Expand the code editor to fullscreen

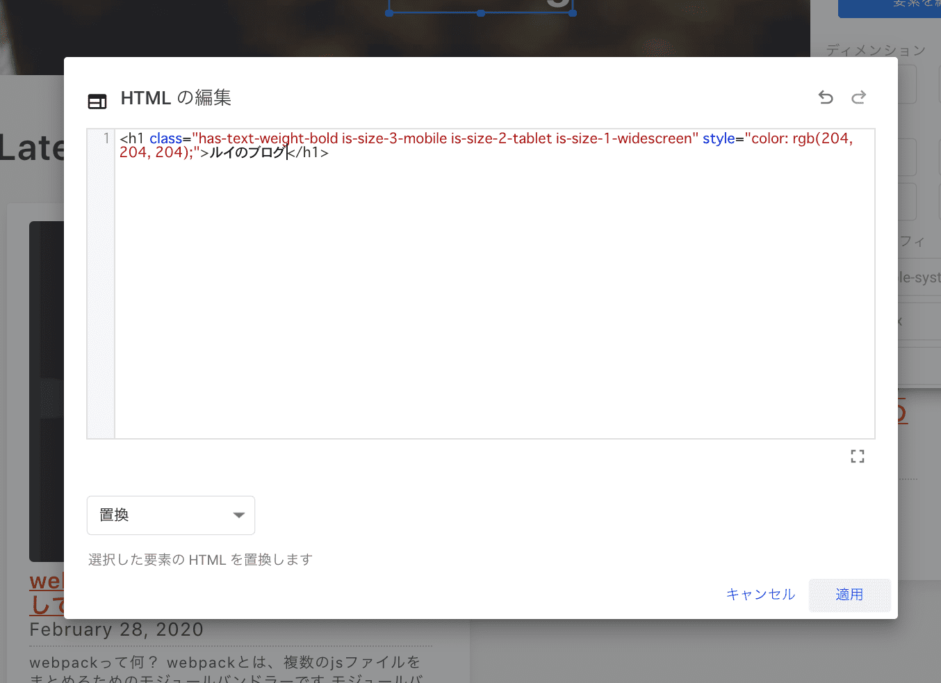click(x=858, y=456)
